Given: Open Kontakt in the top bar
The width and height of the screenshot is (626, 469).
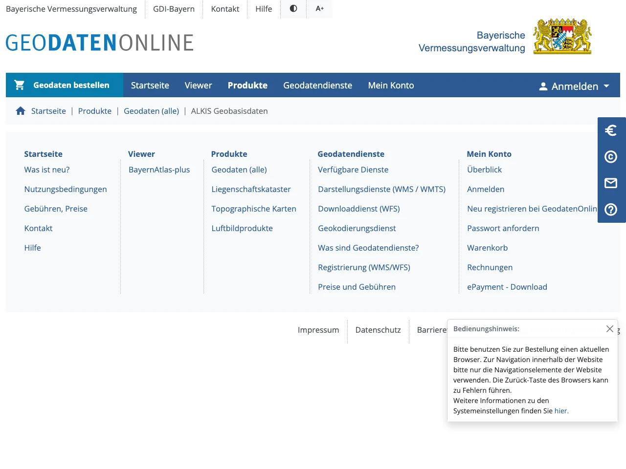Looking at the screenshot, I should click(225, 9).
